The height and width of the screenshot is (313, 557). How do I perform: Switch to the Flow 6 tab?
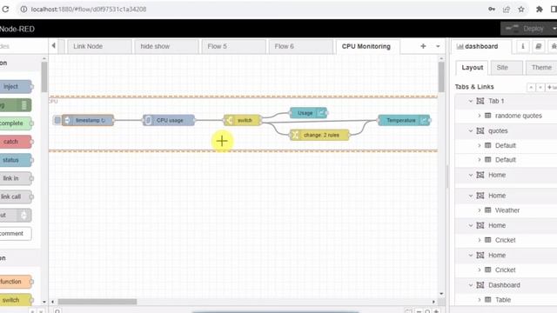tap(300, 46)
